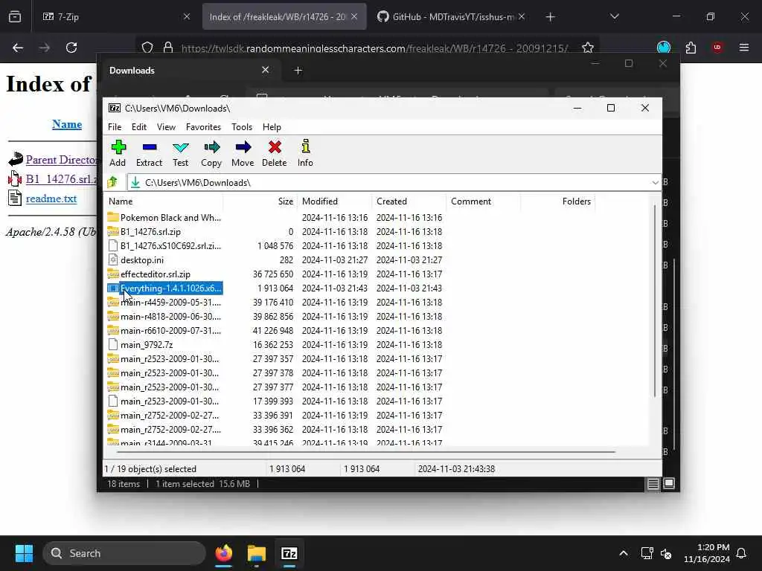This screenshot has width=762, height=571.
Task: Click the browser back arrow
Action: [x=18, y=48]
